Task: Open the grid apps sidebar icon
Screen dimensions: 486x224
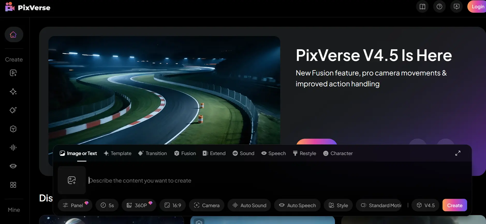Action: coord(13,185)
